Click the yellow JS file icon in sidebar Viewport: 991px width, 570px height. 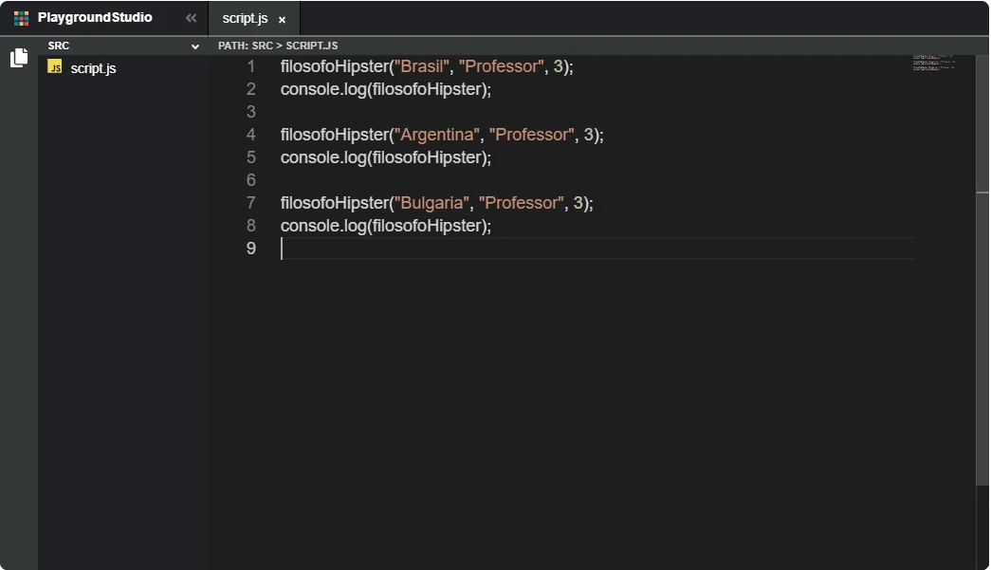(x=55, y=67)
